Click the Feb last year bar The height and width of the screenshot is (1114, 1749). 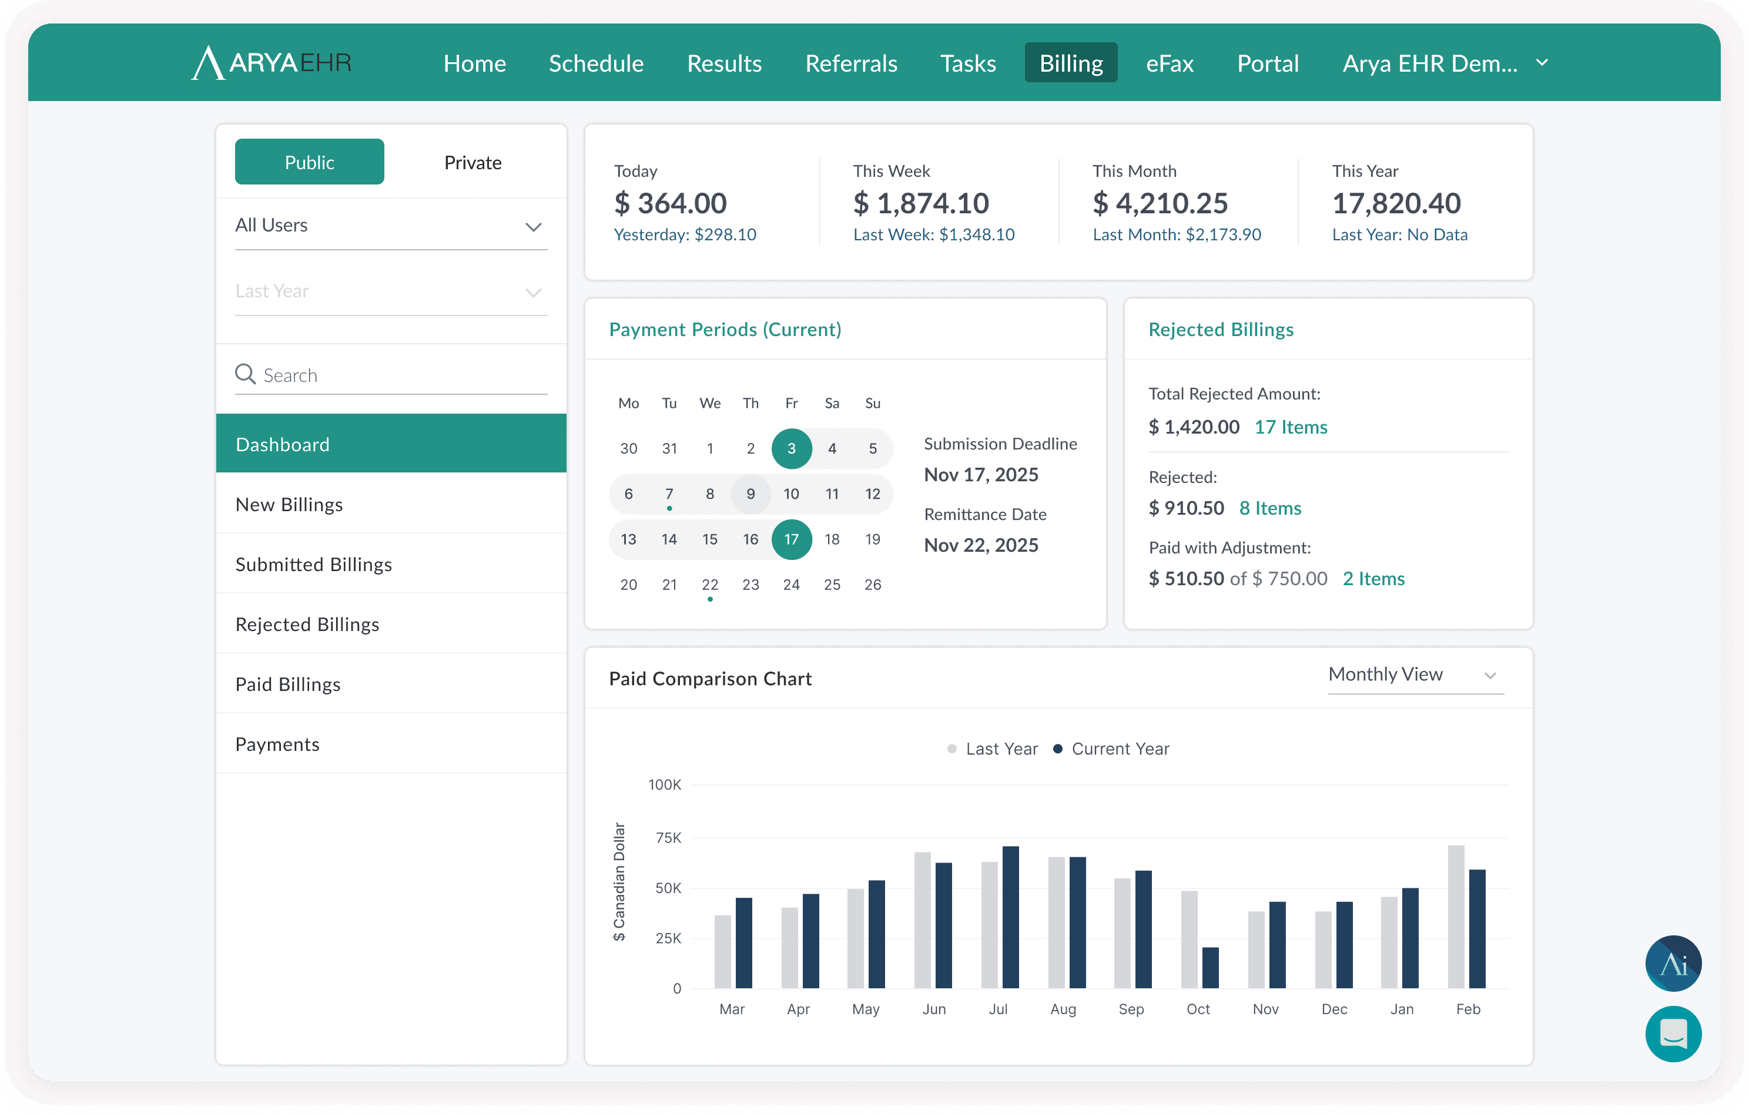pos(1456,917)
